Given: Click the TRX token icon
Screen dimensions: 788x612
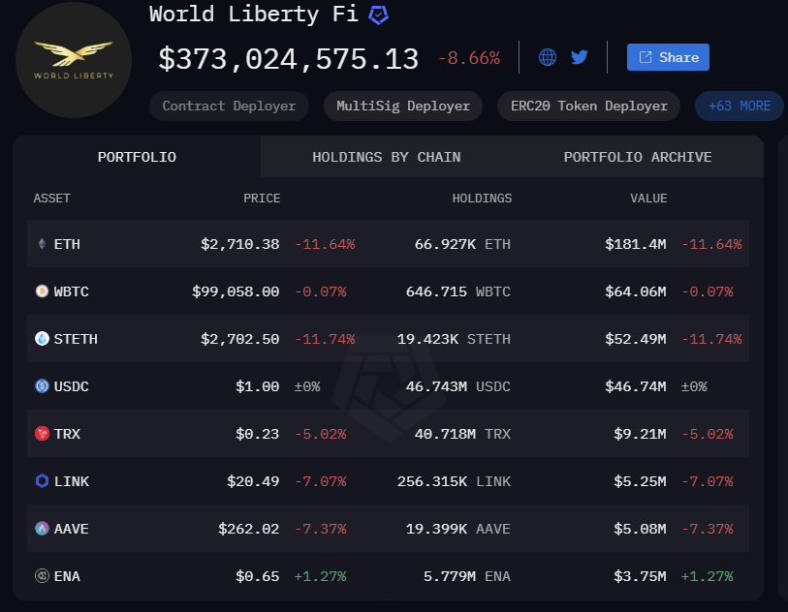Looking at the screenshot, I should 41,434.
